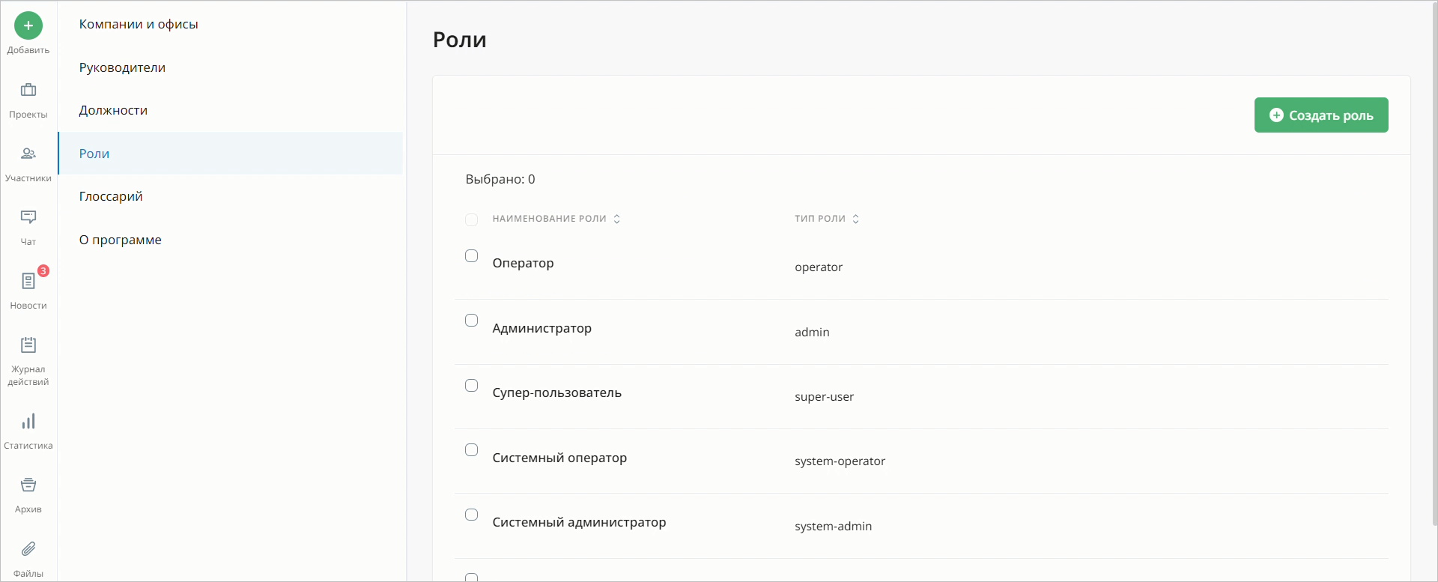Click the green Добавить plus icon
Screen dimensions: 1438x582
click(28, 25)
